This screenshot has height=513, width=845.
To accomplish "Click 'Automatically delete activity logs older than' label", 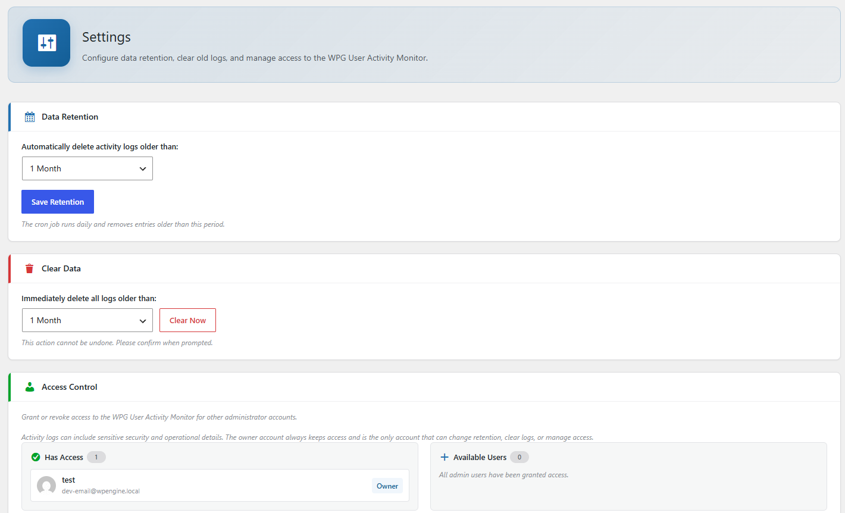I will pos(100,146).
